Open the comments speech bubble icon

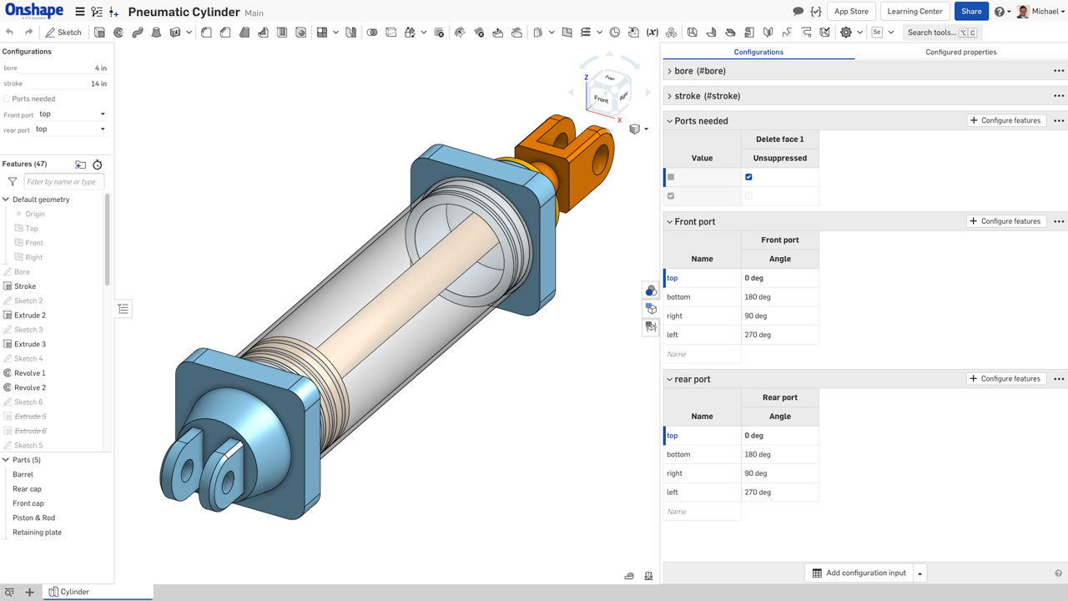pyautogui.click(x=798, y=12)
